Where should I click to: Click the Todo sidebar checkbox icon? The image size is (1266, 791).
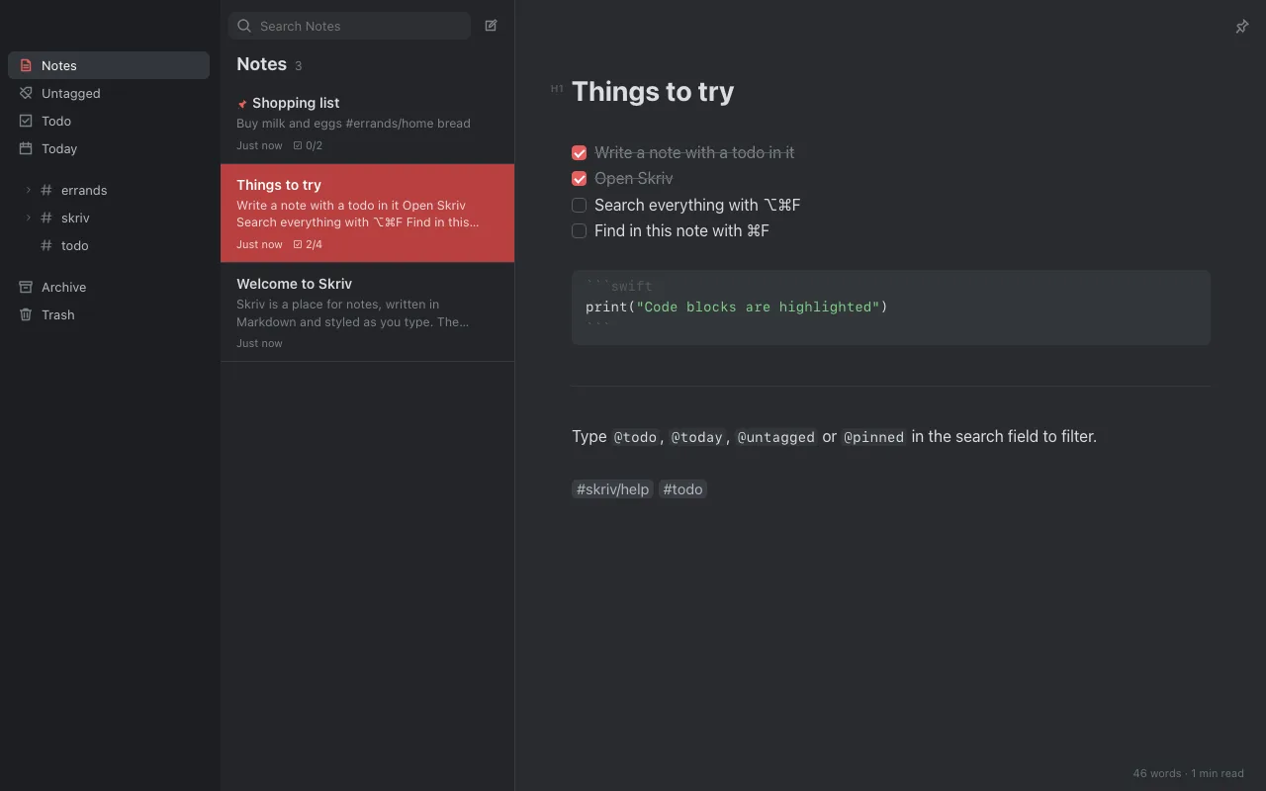tap(26, 121)
